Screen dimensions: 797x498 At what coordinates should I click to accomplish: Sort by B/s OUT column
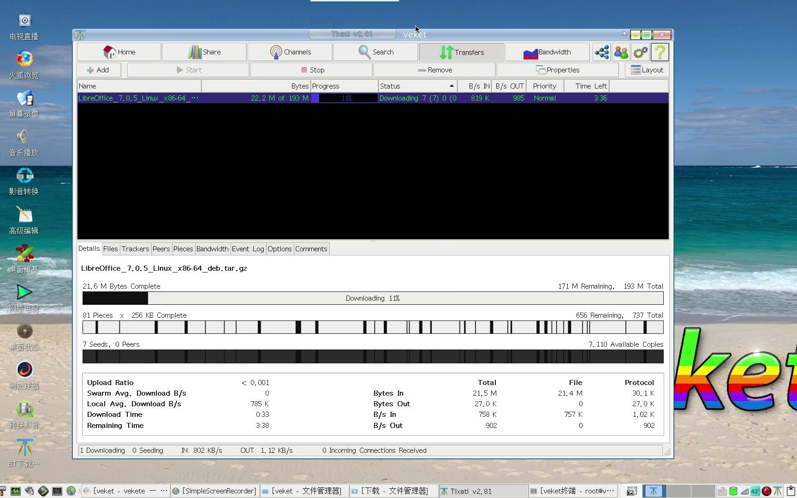tap(509, 86)
